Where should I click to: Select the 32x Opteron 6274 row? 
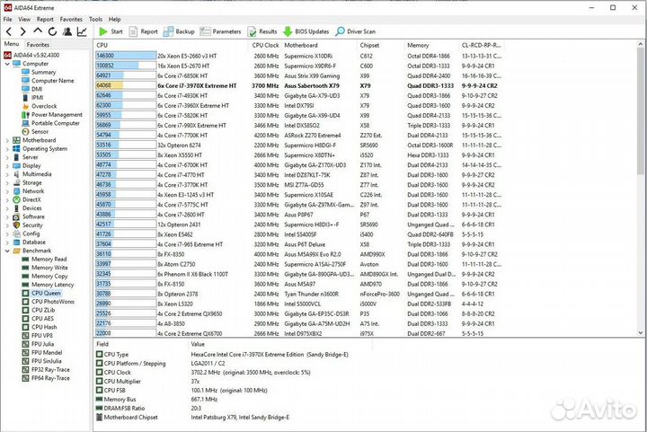[298, 145]
